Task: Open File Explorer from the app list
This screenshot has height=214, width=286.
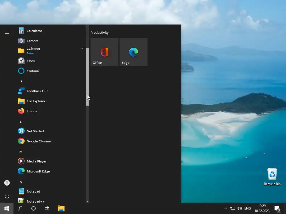Action: [51, 101]
